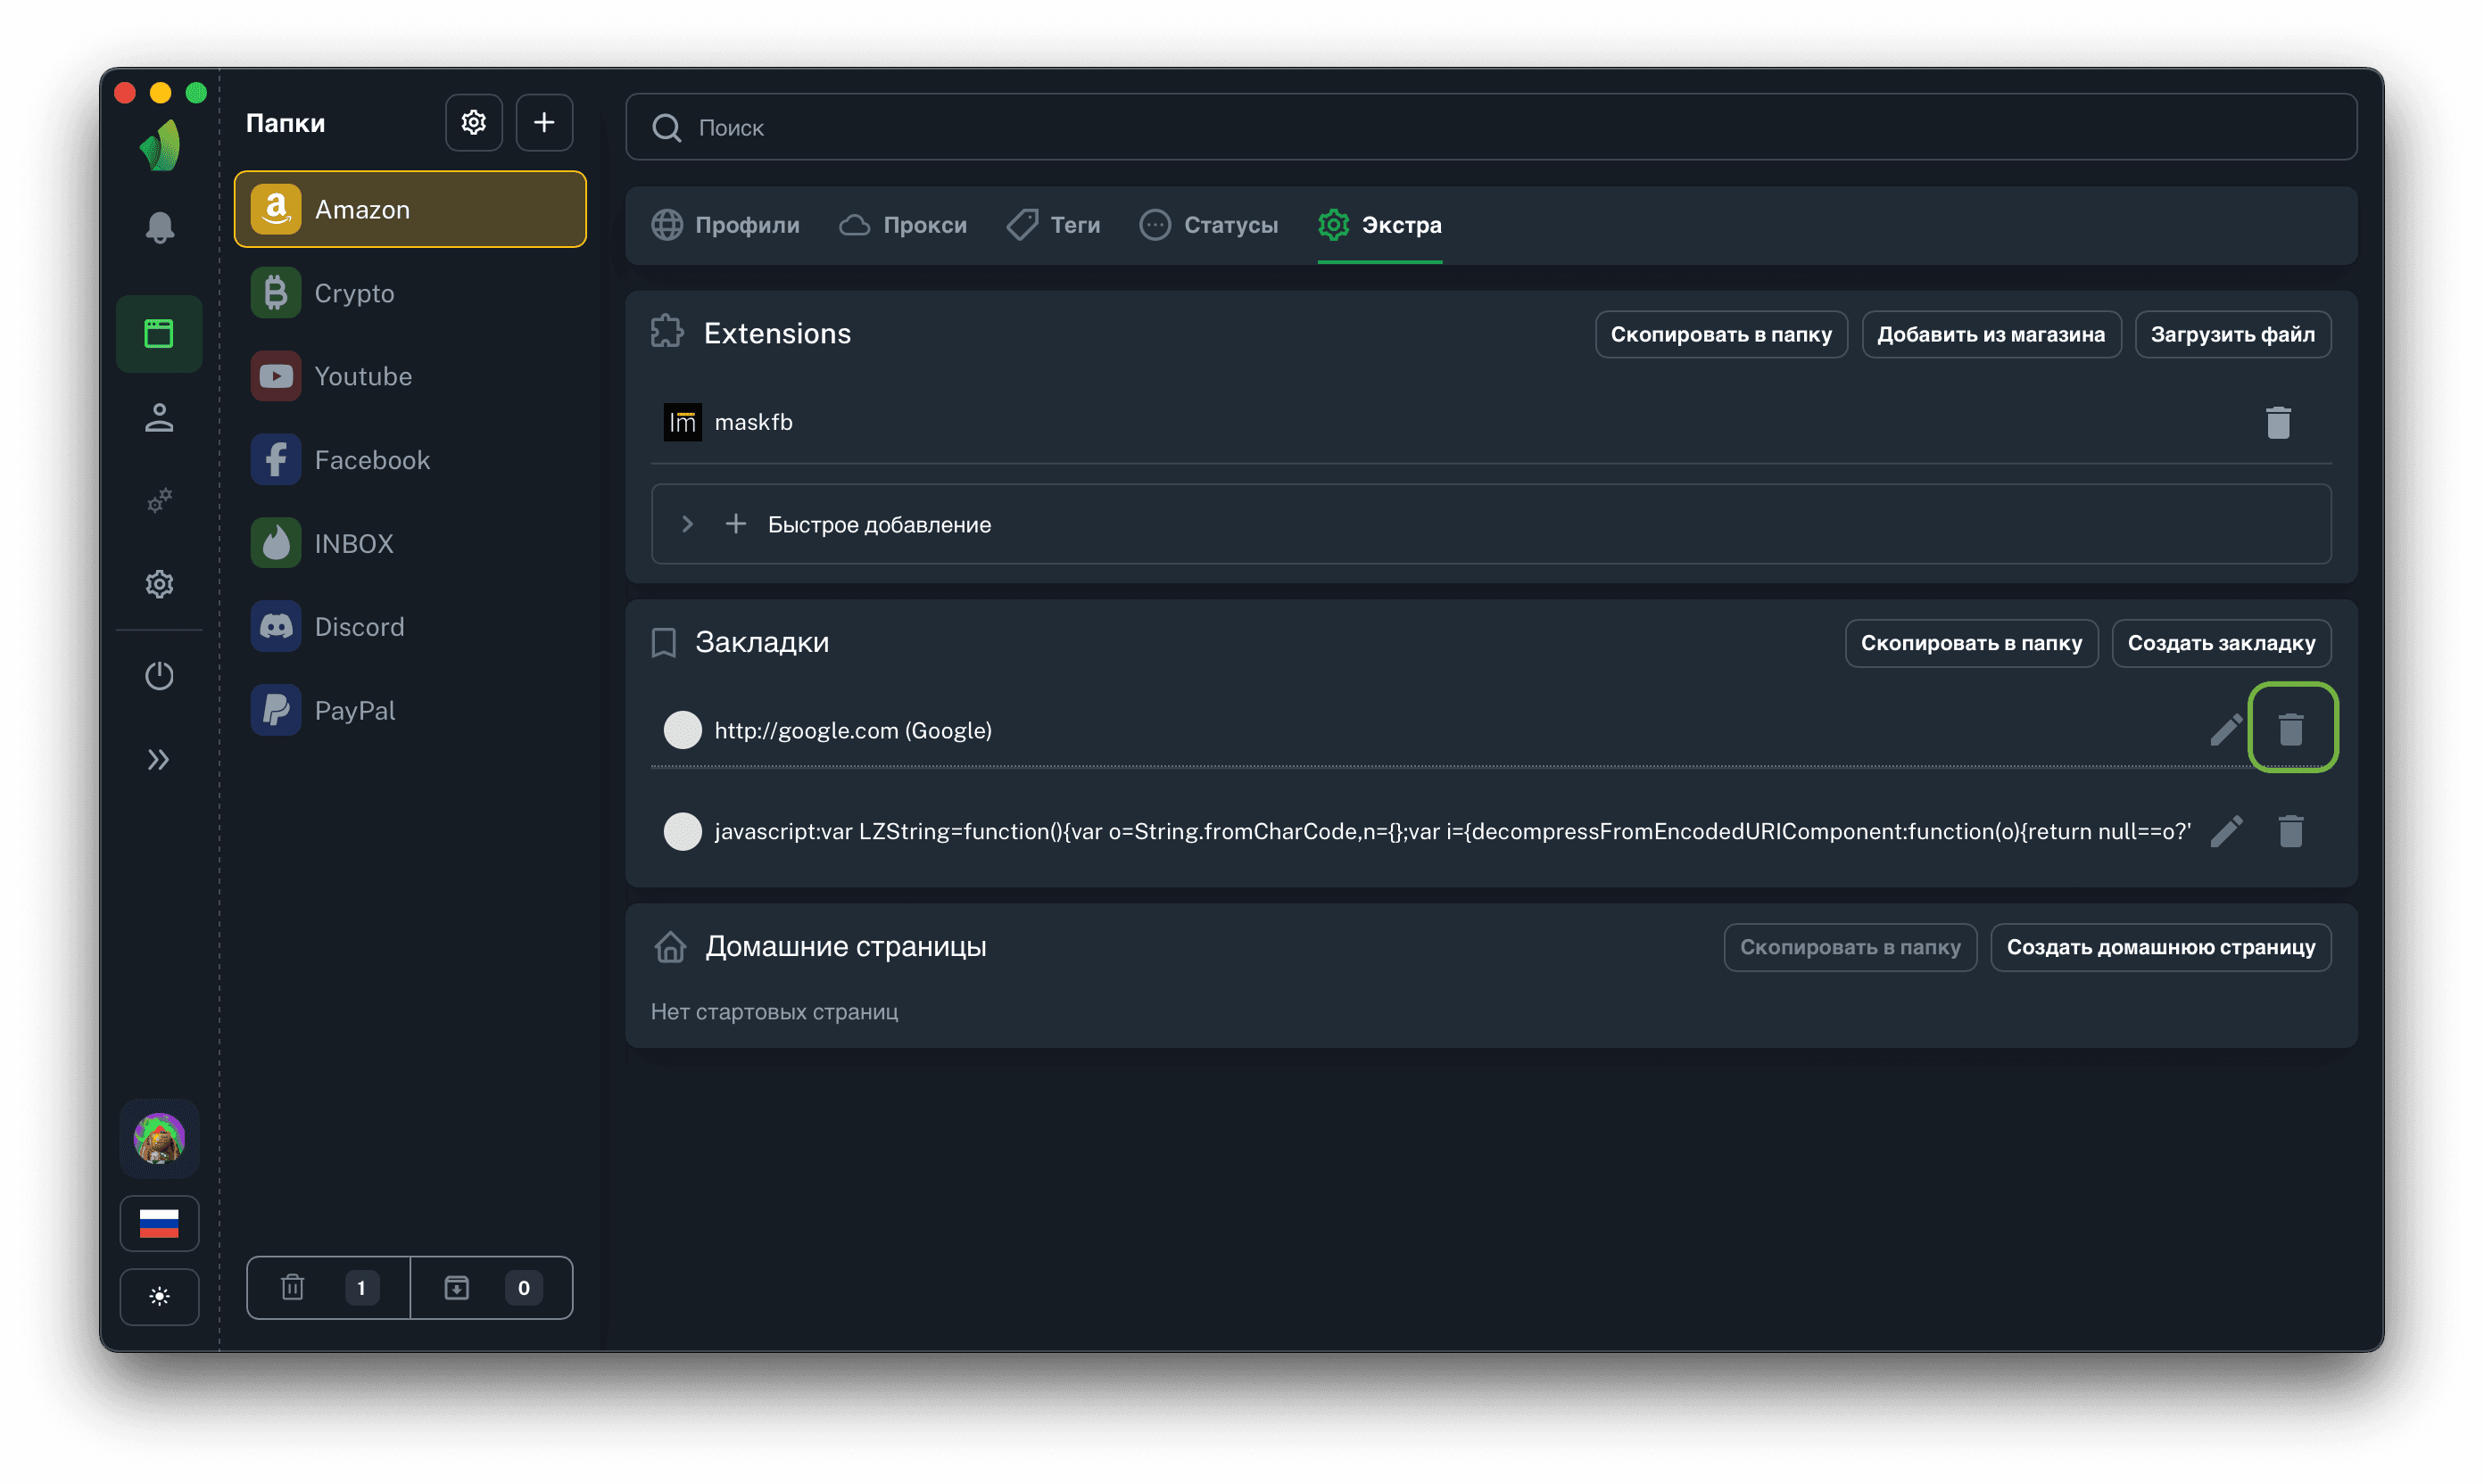
Task: Click the Поиск search field
Action: point(1491,127)
